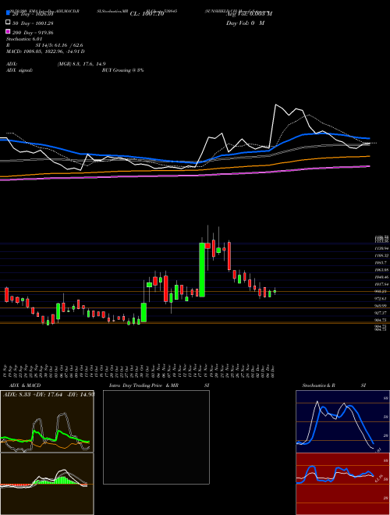Click the 1063.88 price axis label
390x515 pixels.
click(x=381, y=270)
